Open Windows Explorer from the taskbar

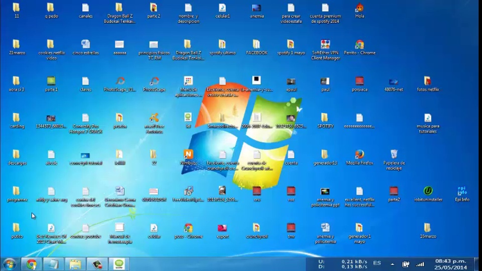tap(75, 264)
